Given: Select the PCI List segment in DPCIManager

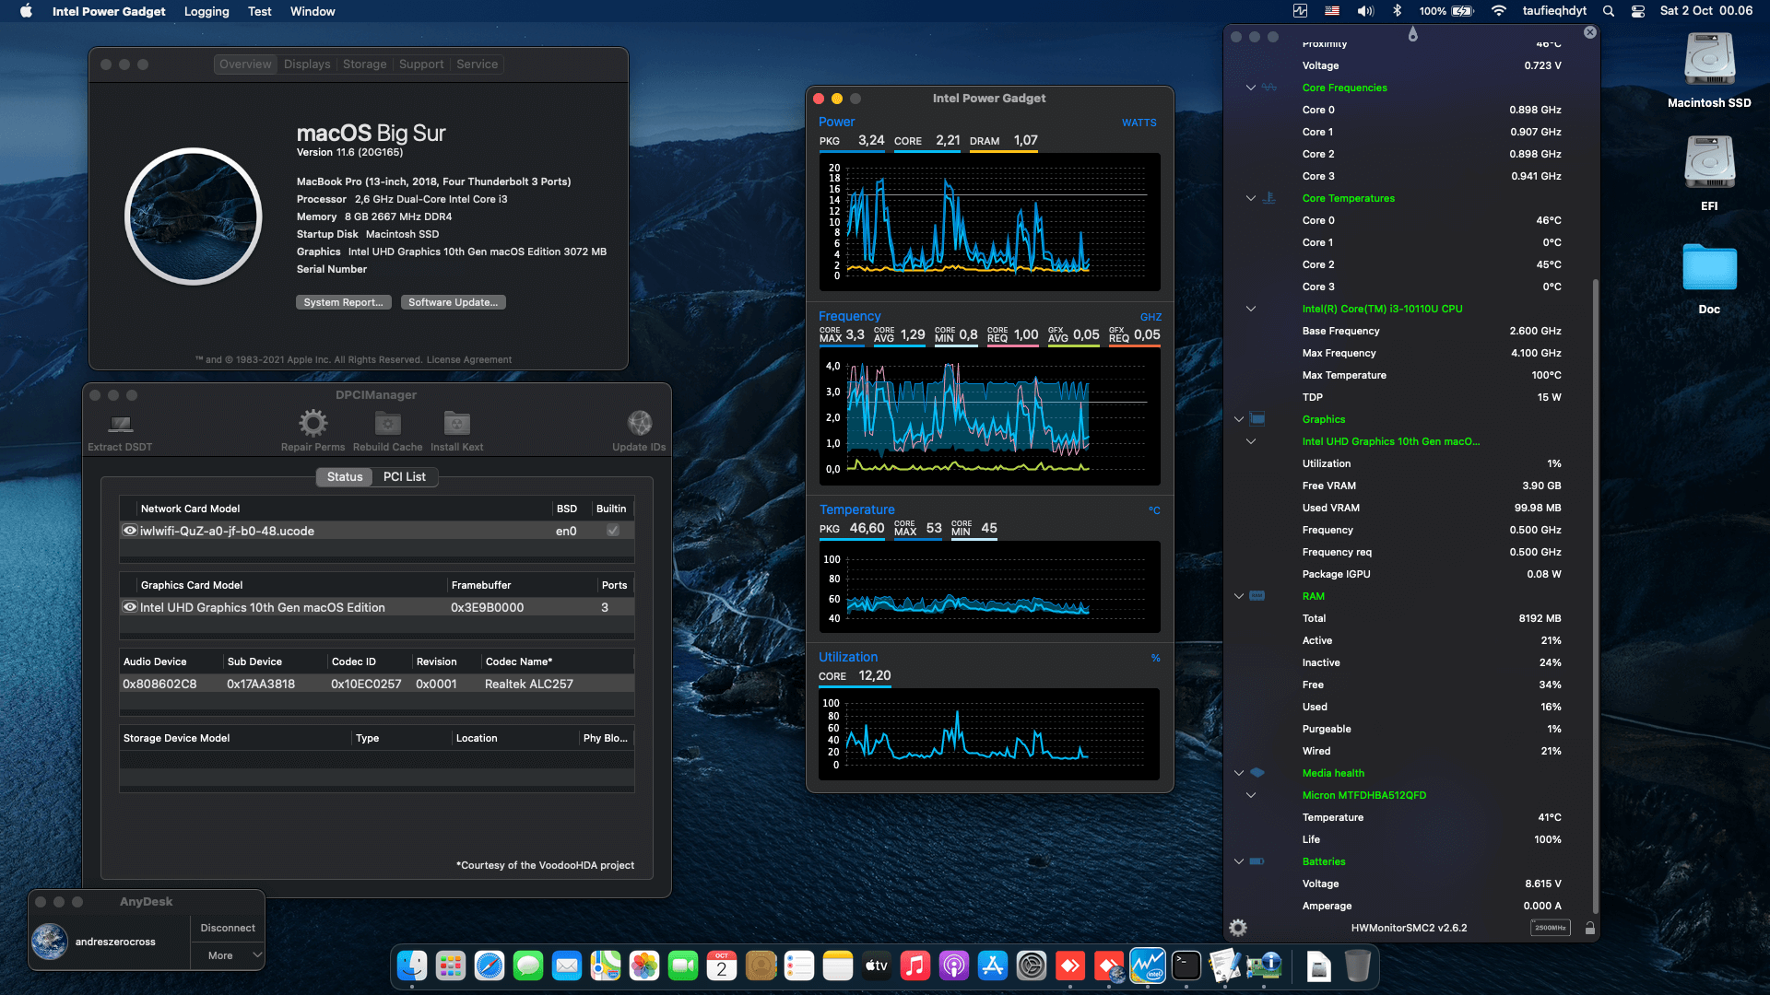Looking at the screenshot, I should click(405, 476).
